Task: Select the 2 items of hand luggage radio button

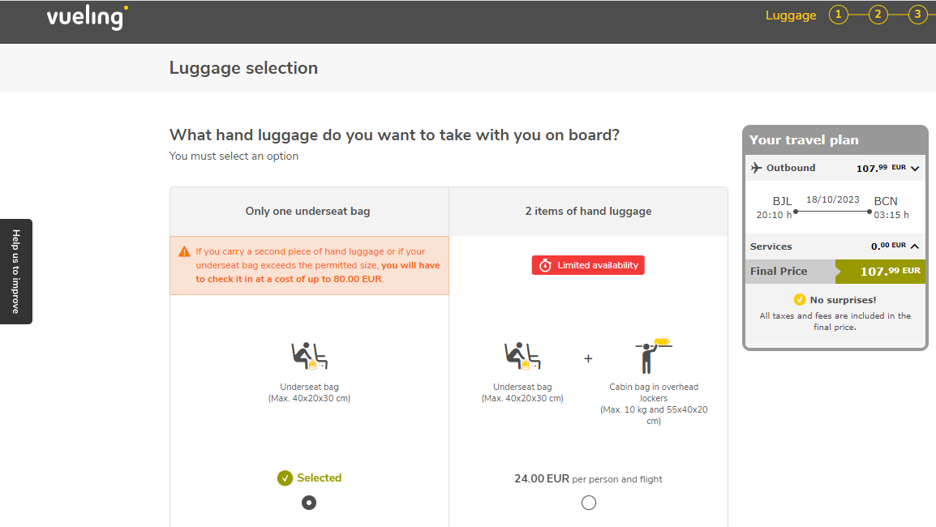Action: 589,503
